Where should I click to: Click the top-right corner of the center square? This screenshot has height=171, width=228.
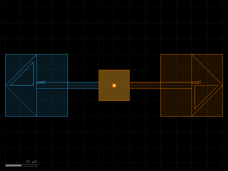[x=129, y=70]
